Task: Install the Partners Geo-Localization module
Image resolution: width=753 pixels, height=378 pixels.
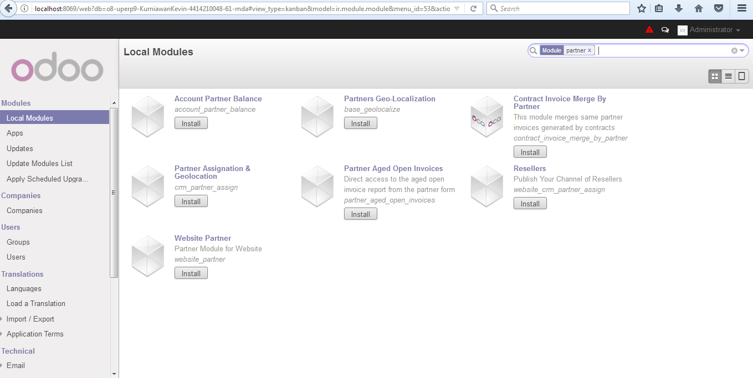Action: 360,123
